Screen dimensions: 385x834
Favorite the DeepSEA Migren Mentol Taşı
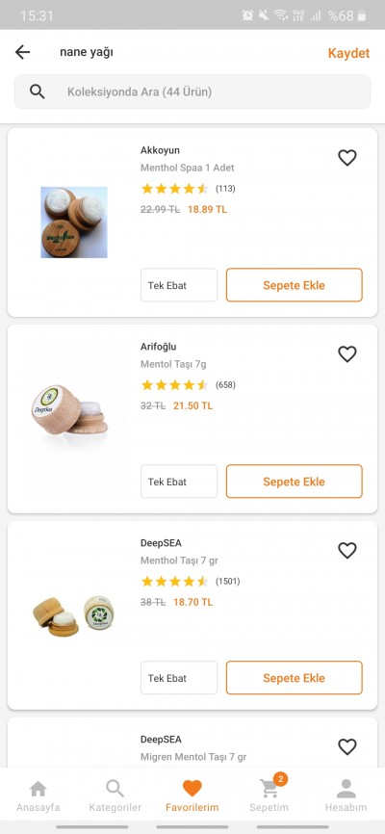click(x=347, y=746)
